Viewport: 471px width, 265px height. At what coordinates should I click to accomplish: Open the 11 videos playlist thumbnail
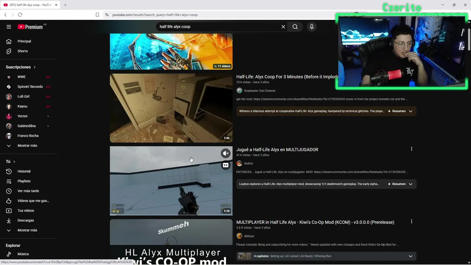(x=171, y=52)
